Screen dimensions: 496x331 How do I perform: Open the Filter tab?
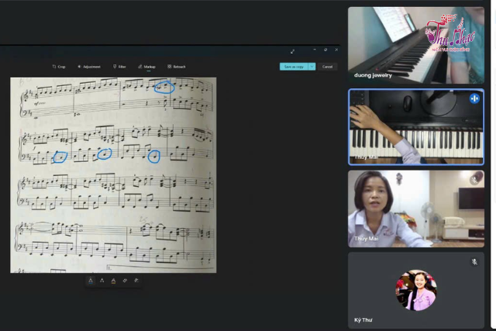[119, 67]
